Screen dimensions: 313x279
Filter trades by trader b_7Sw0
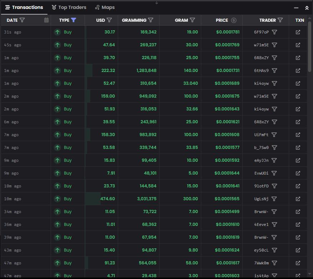coord(275,148)
